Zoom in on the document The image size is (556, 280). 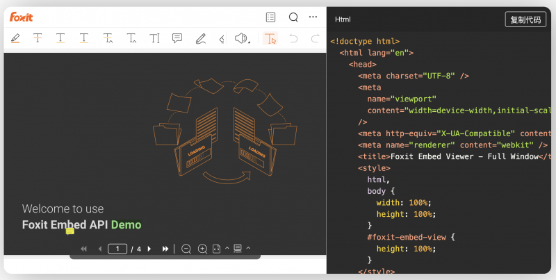click(x=202, y=249)
